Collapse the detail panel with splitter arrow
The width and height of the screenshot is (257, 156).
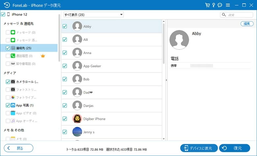pyautogui.click(x=166, y=80)
